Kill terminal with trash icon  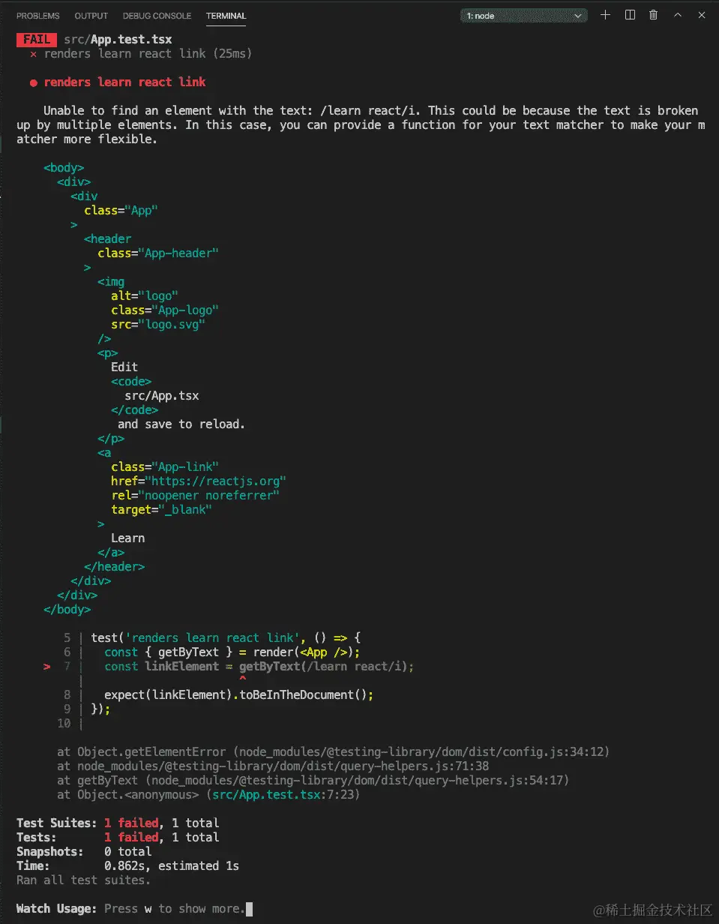coord(654,15)
